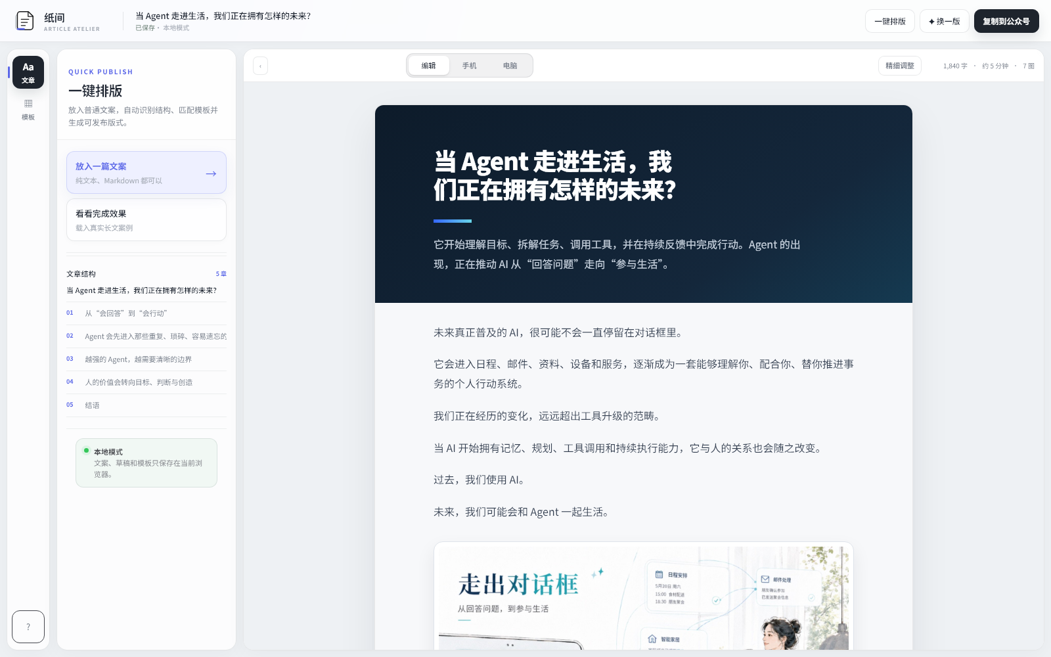Open the 模板 grid sidebar icon

point(28,110)
